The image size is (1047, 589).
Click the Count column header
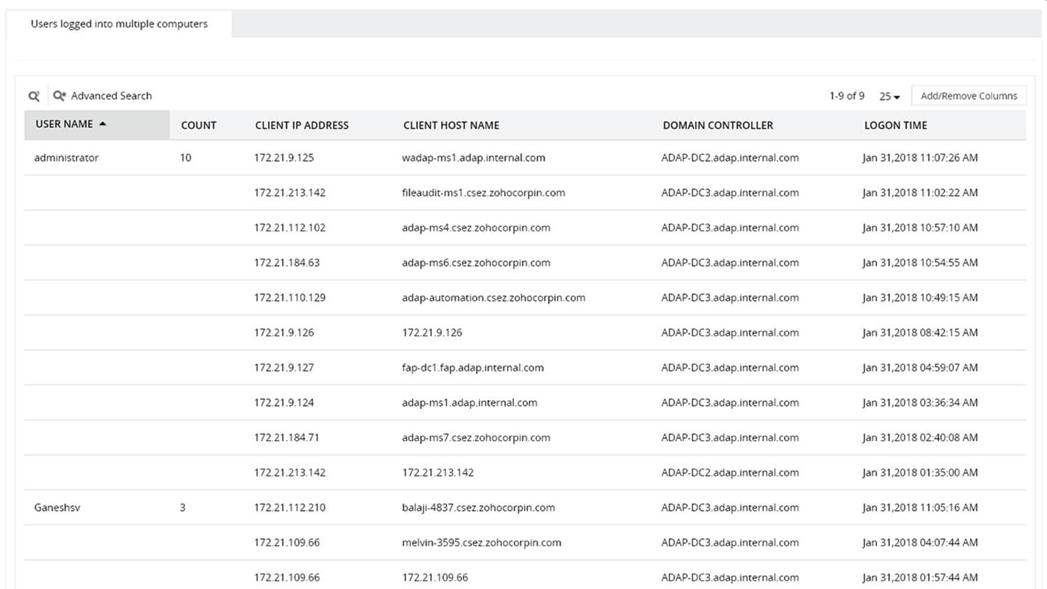click(x=198, y=126)
